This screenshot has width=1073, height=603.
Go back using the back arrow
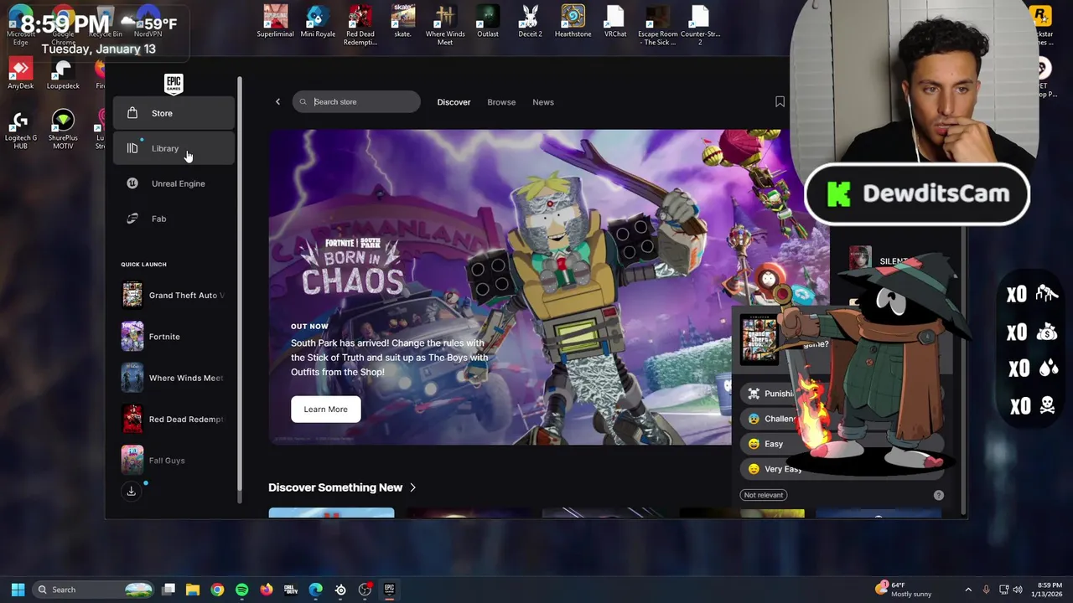[277, 102]
